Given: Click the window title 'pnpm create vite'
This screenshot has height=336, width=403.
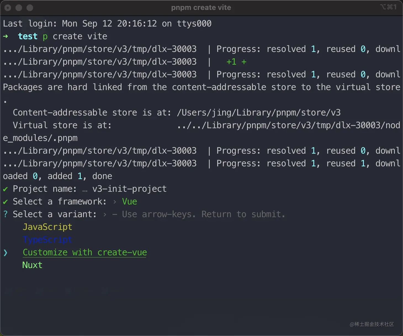Looking at the screenshot, I should (x=201, y=7).
